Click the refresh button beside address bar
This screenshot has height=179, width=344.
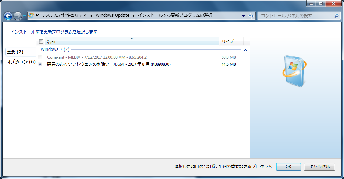tap(251, 16)
